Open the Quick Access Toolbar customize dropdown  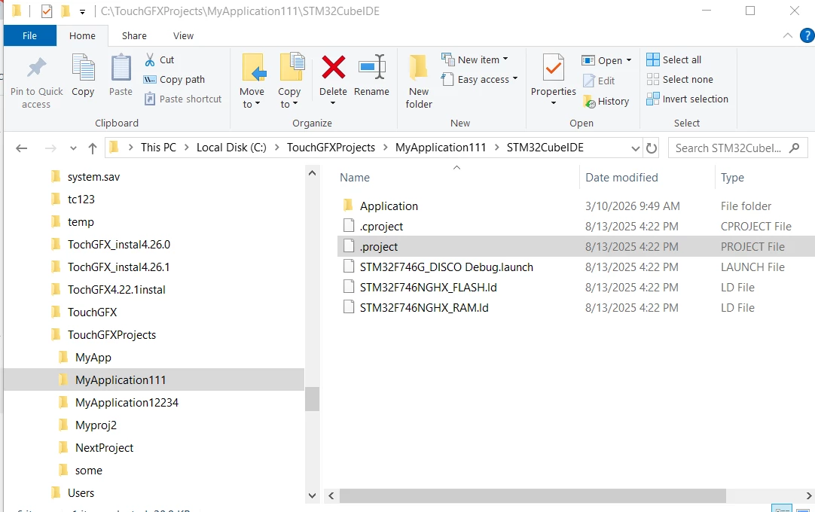(82, 11)
